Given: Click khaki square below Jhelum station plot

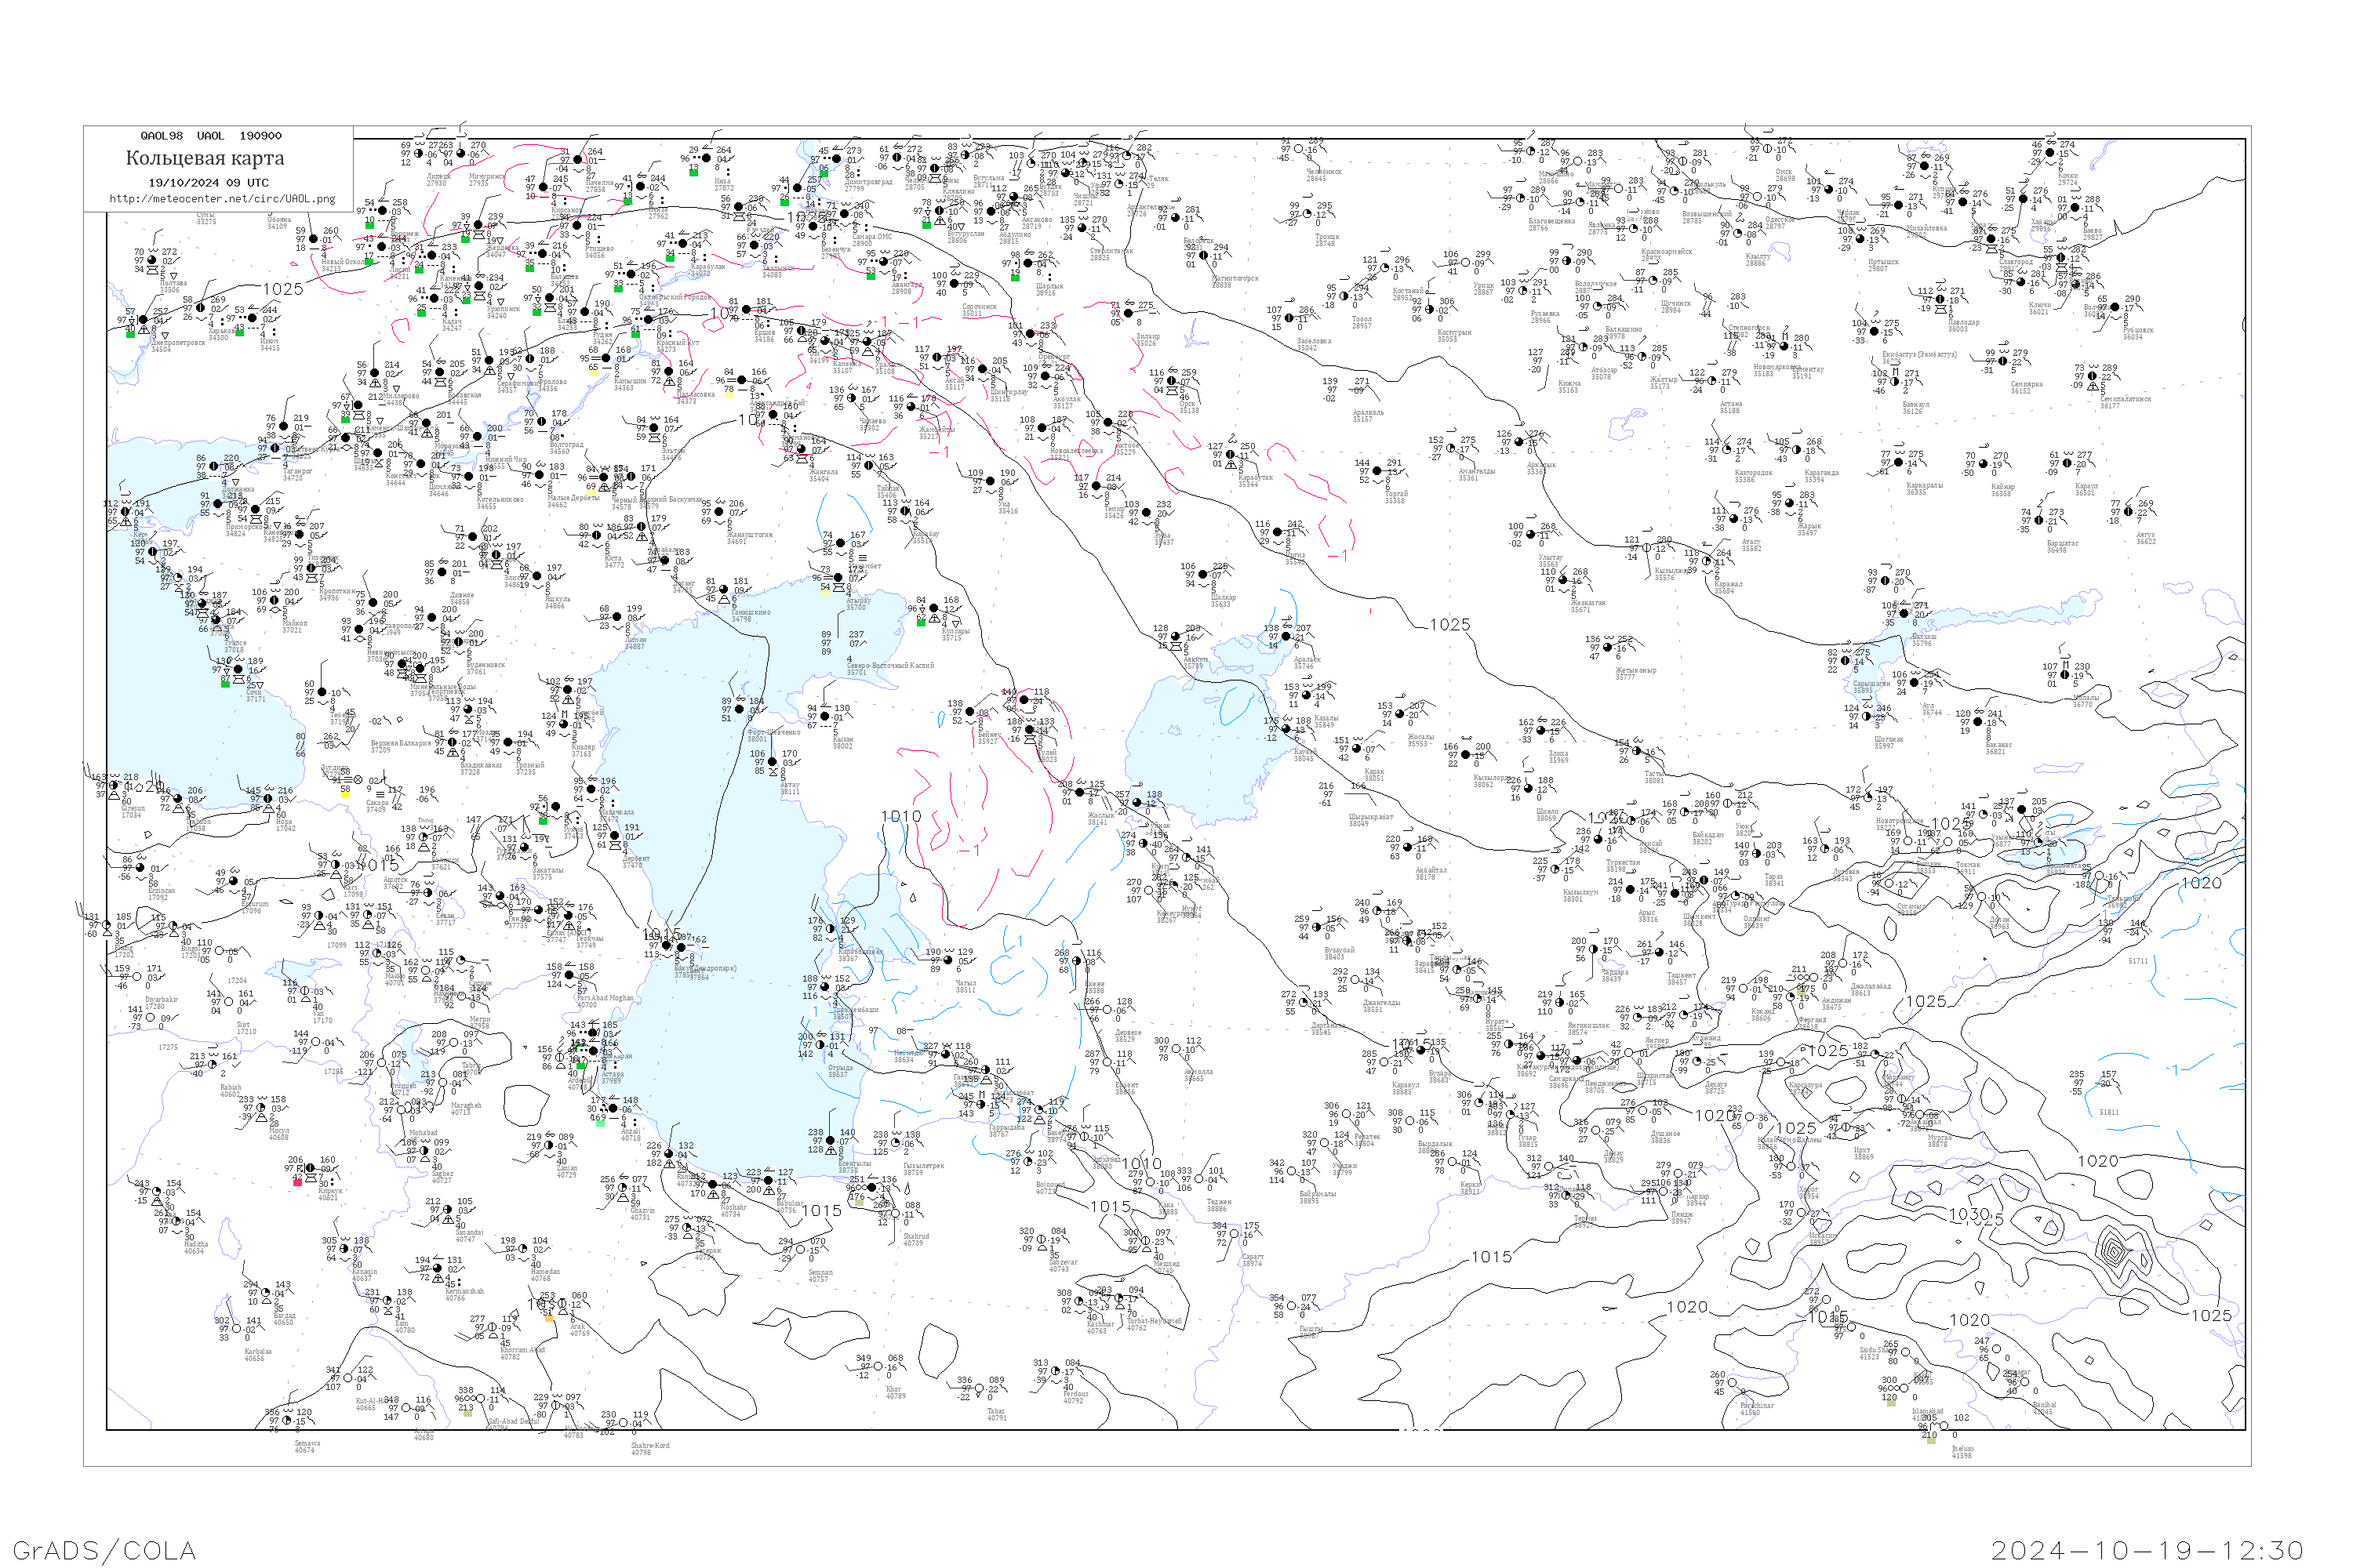Looking at the screenshot, I should (1931, 1440).
